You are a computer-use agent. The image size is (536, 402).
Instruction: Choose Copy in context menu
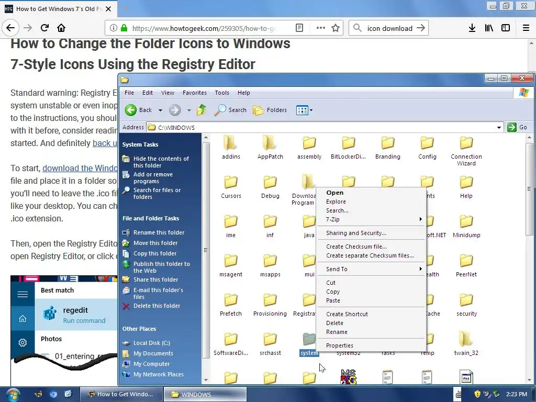click(371, 292)
